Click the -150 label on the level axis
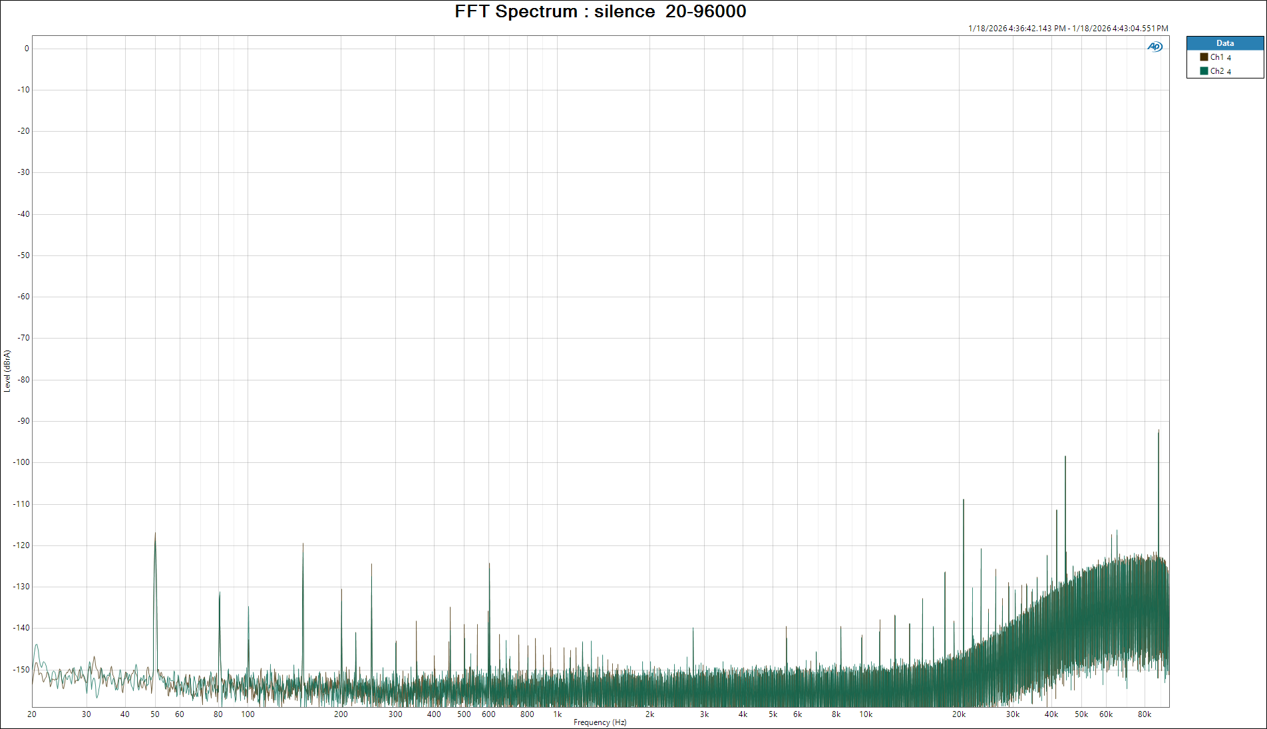1267x729 pixels. coord(23,670)
